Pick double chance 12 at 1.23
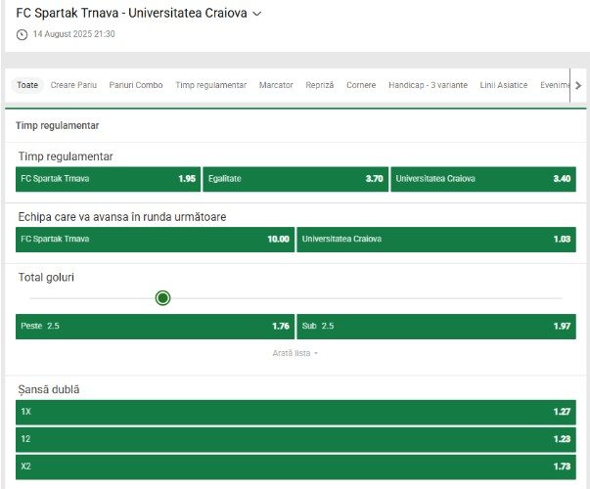 (x=295, y=439)
